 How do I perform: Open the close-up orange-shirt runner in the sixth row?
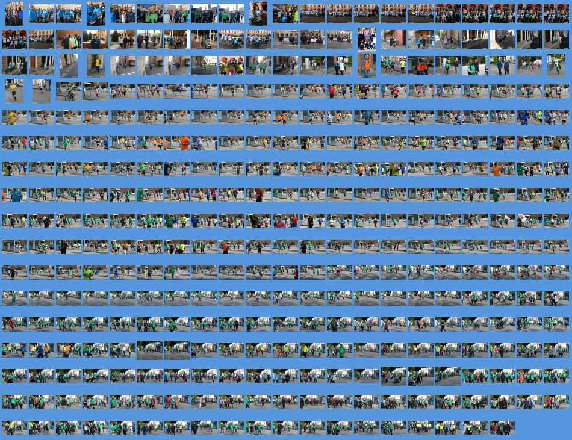point(185,143)
